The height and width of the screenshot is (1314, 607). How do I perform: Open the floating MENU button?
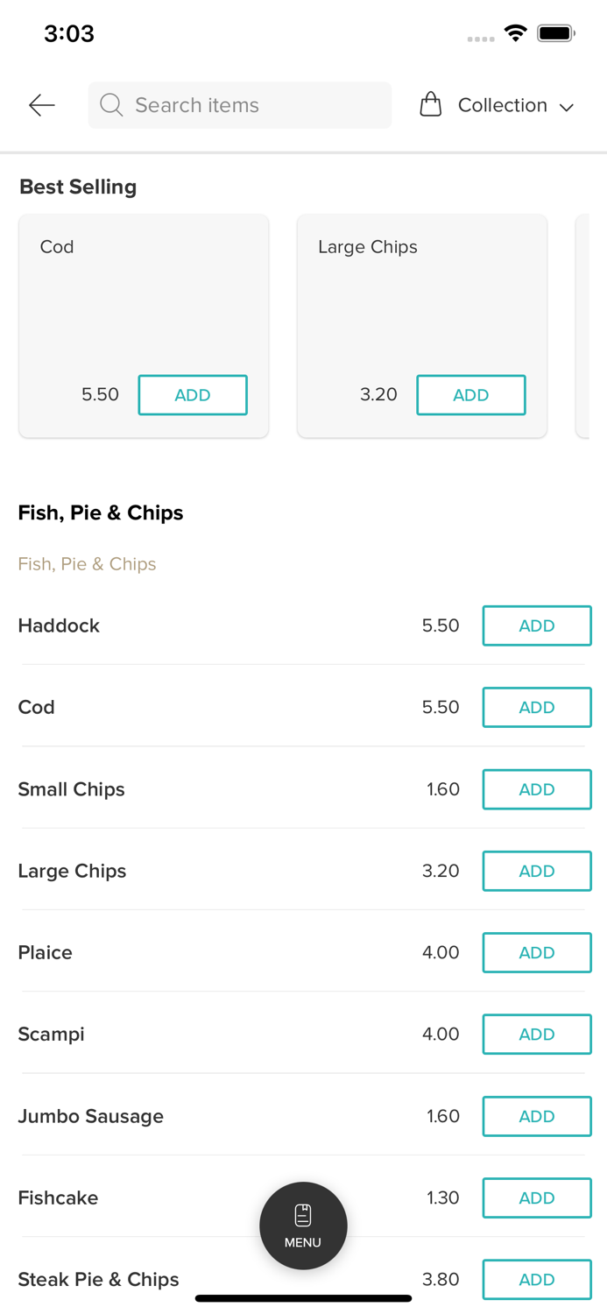[x=303, y=1225]
